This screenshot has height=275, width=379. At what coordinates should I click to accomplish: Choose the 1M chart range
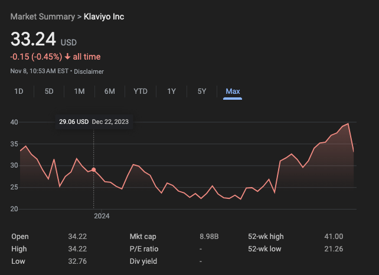click(79, 91)
